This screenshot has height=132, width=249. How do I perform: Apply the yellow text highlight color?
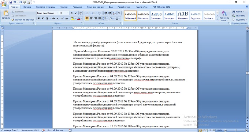click(73, 18)
